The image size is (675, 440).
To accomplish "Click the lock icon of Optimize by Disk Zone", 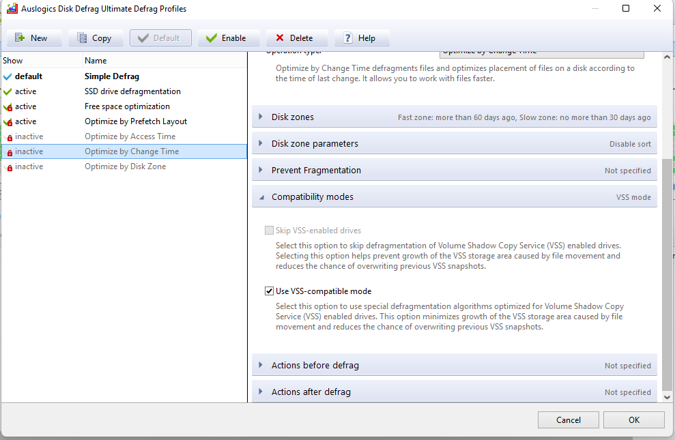I will [x=9, y=168].
